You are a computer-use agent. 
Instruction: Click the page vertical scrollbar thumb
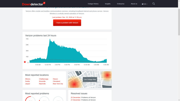point(179,22)
